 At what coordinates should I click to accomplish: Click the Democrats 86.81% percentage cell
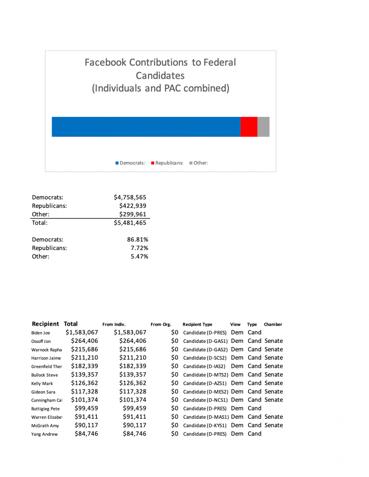pyautogui.click(x=137, y=239)
